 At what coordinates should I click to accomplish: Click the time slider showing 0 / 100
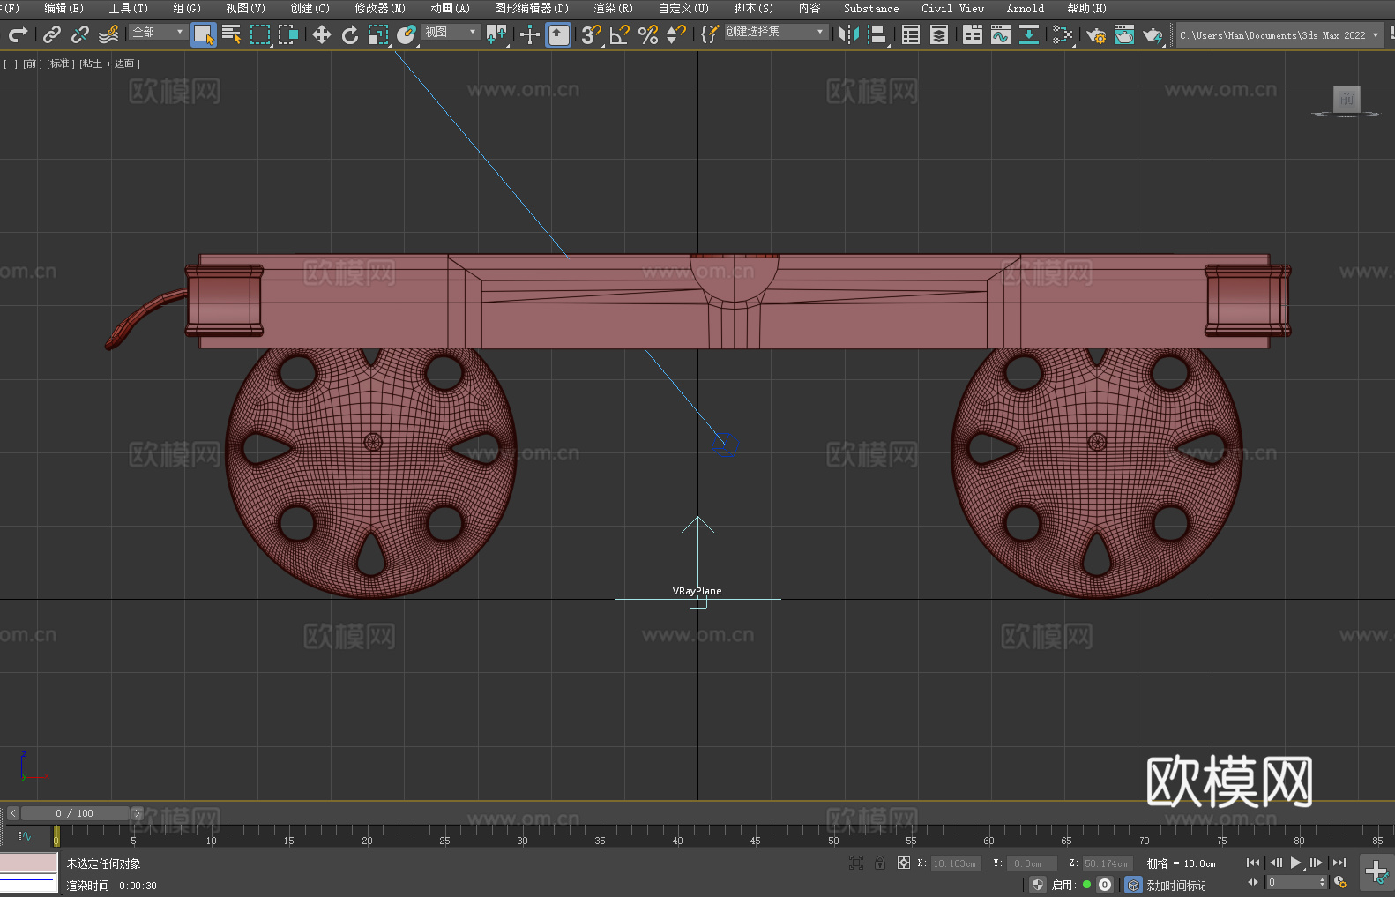(75, 813)
